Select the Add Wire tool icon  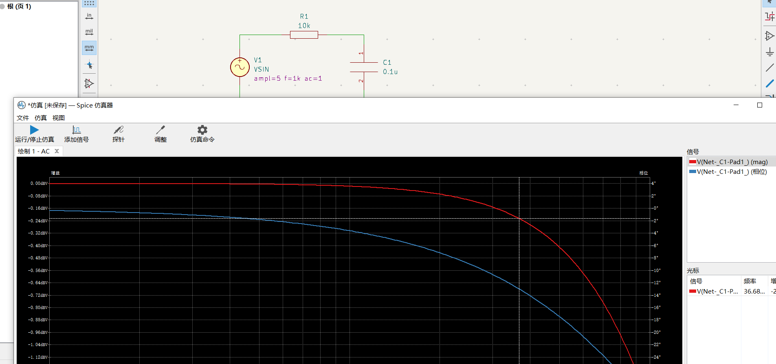(769, 68)
